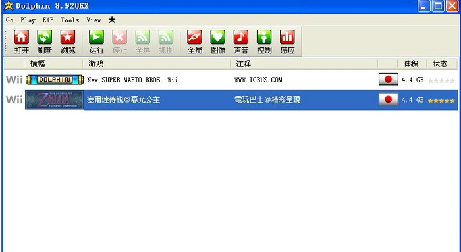Sort by 体积 size column header
This screenshot has height=252, width=461.
click(x=412, y=64)
